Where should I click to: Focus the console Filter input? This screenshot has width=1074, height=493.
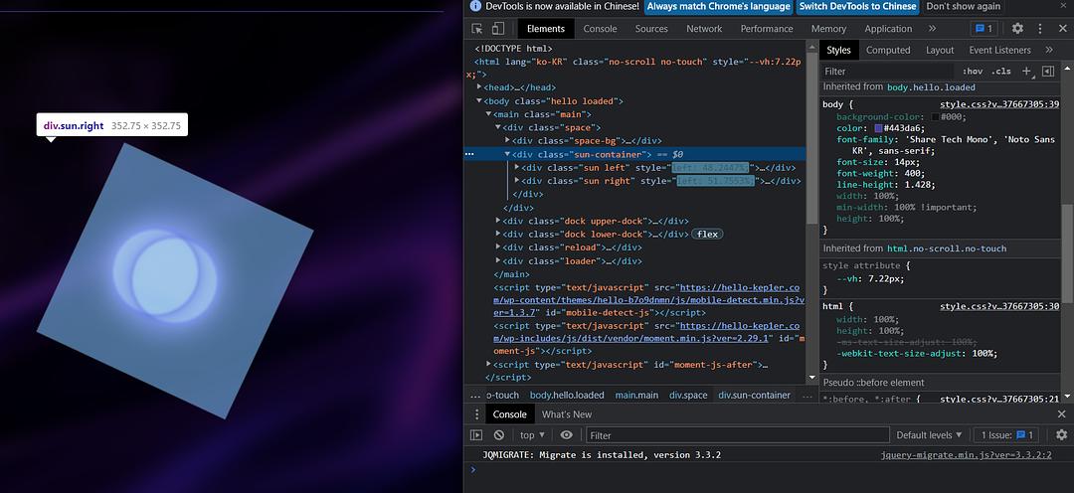737,434
